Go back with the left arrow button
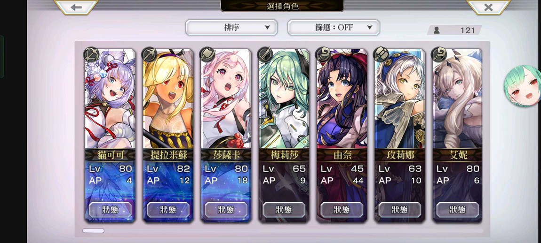Screen dimensions: 541x243 point(76,7)
